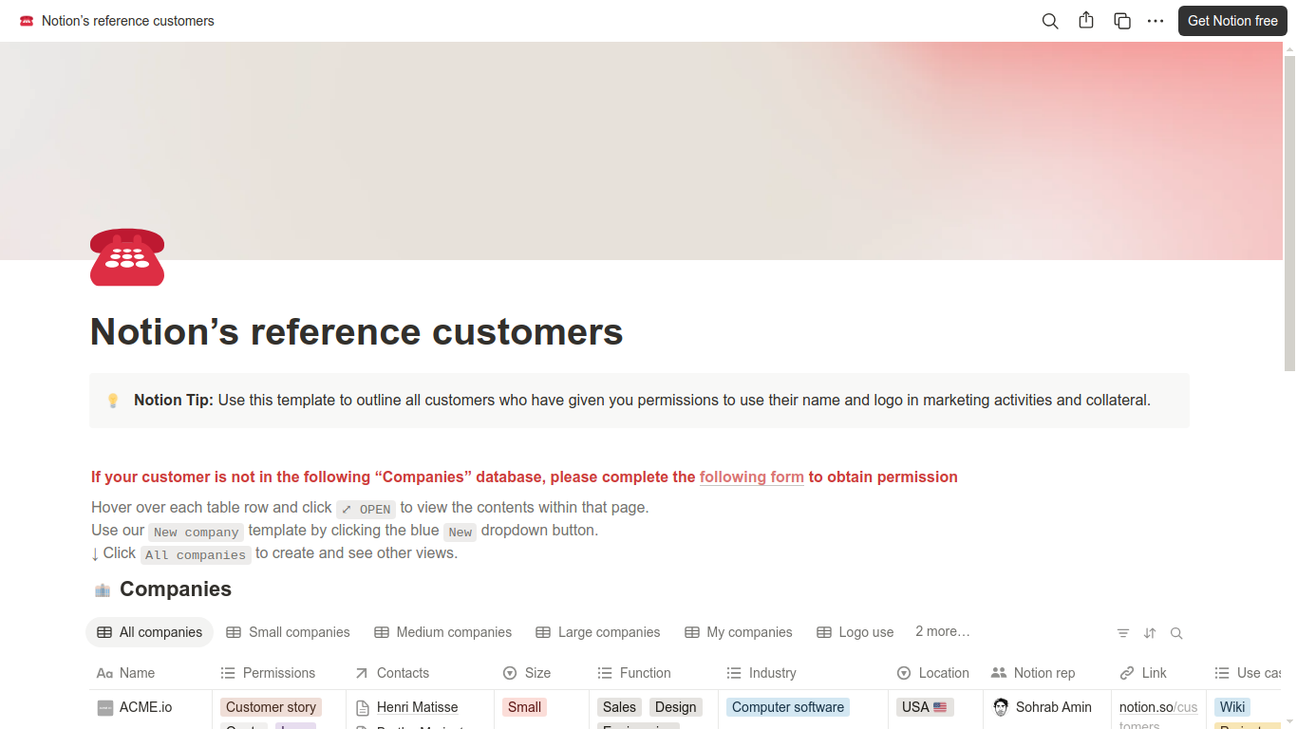
Task: Click the ACME.io page icon
Action: pyautogui.click(x=105, y=708)
